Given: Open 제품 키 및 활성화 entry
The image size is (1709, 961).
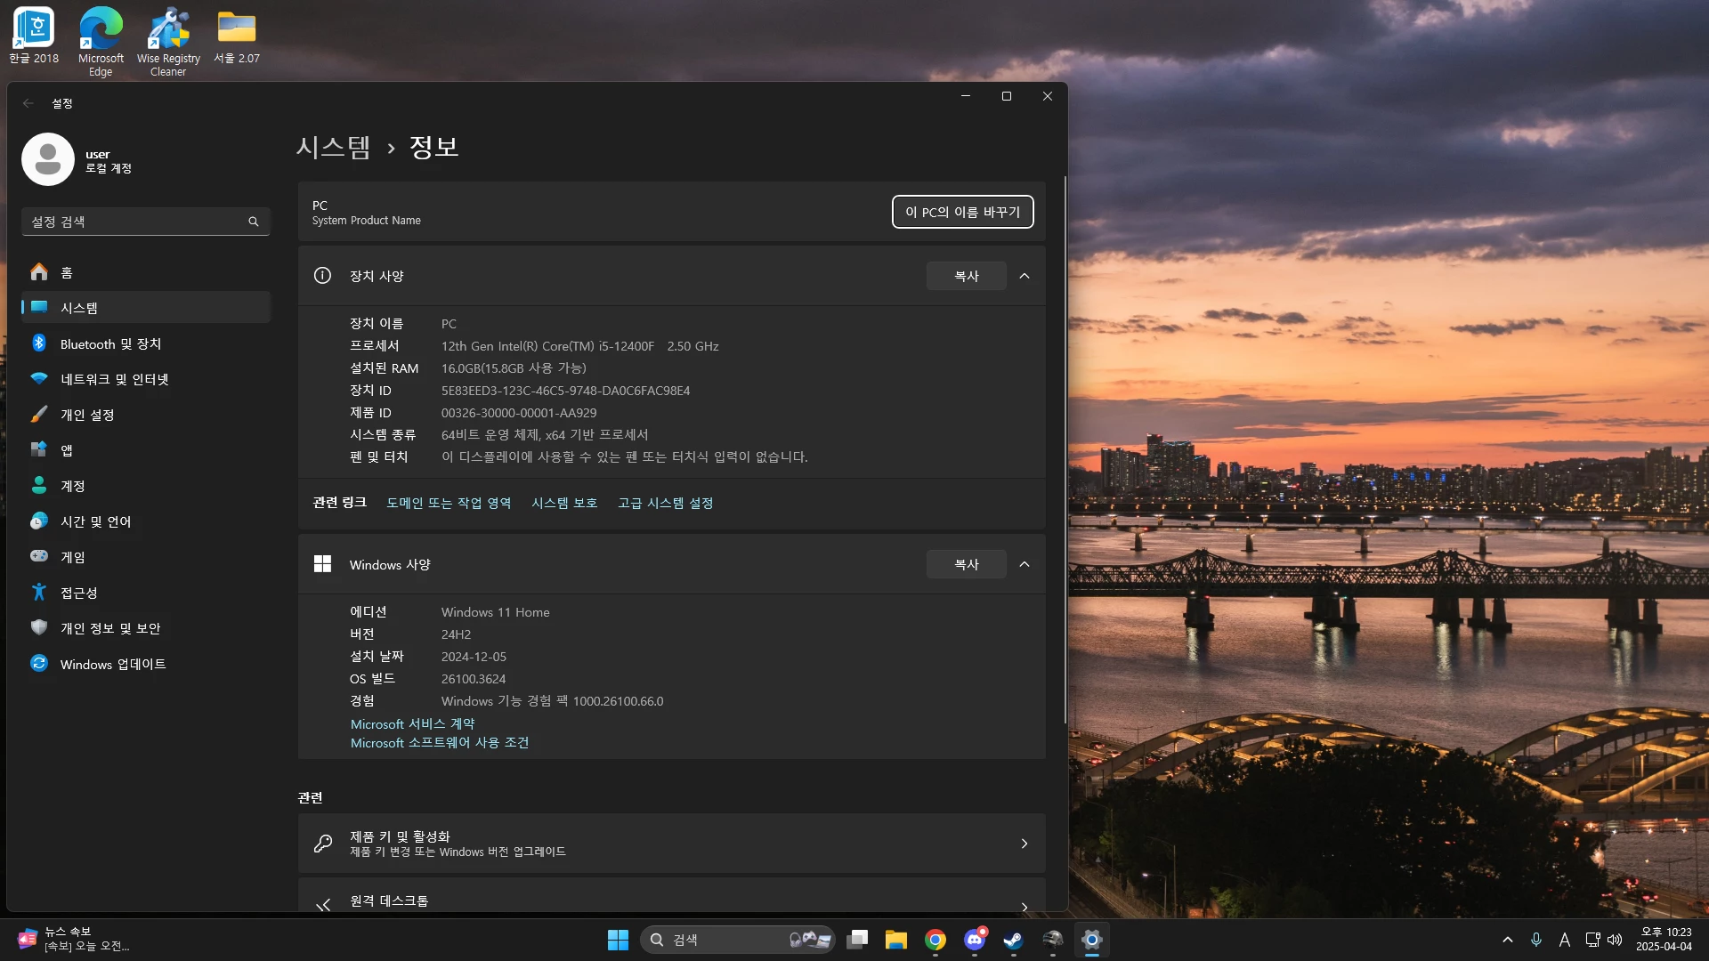Looking at the screenshot, I should [671, 843].
